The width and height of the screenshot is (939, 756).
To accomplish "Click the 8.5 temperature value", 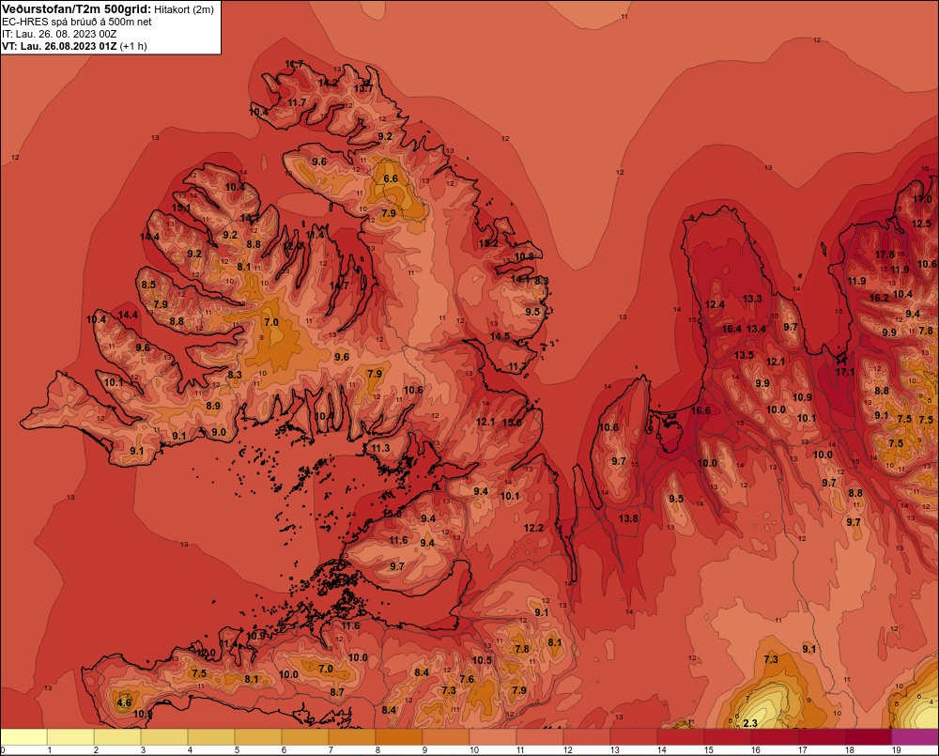I will tap(148, 285).
